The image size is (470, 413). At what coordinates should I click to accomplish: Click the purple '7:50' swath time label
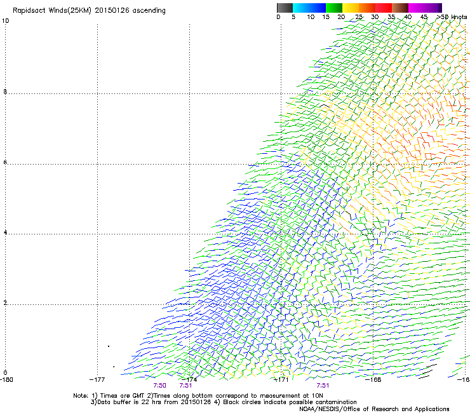click(x=160, y=386)
